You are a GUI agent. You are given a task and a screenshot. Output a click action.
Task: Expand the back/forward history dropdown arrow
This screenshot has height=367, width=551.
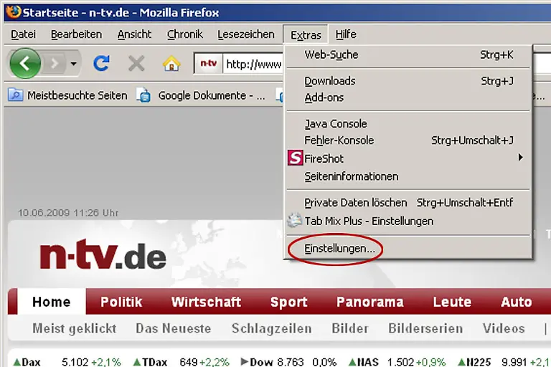click(73, 64)
